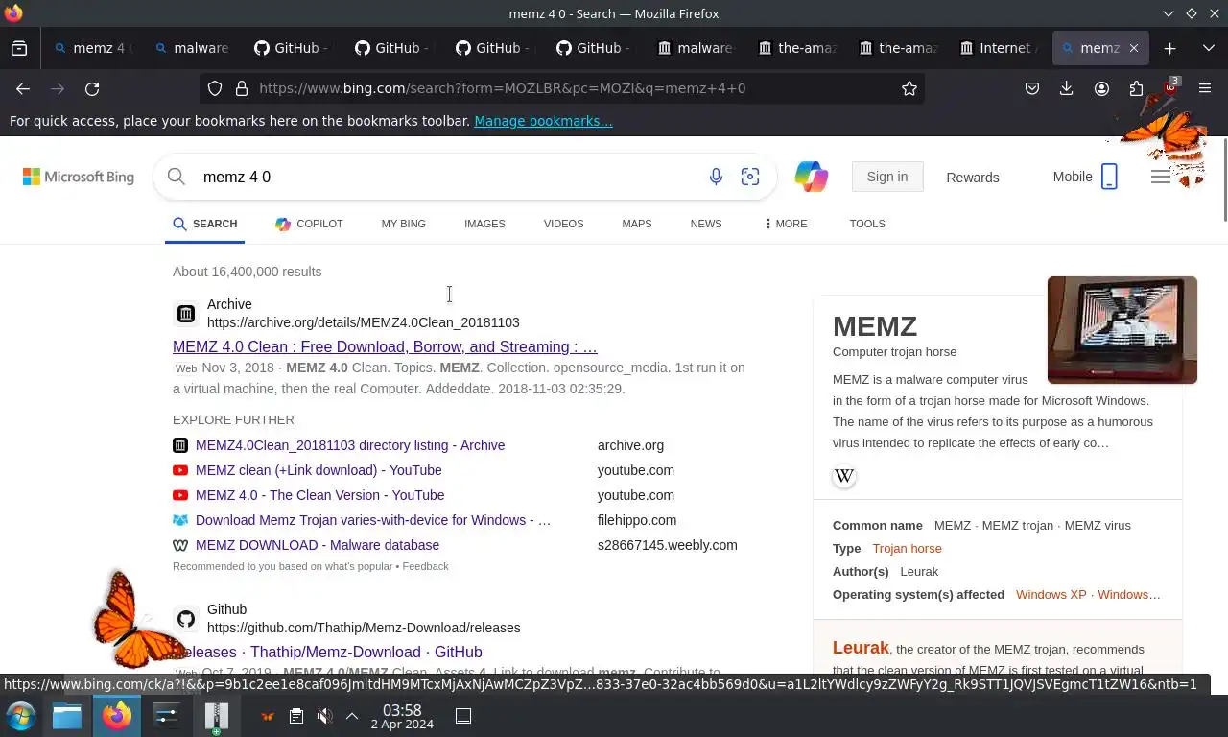Open the Manage bookmarks link

tap(543, 121)
